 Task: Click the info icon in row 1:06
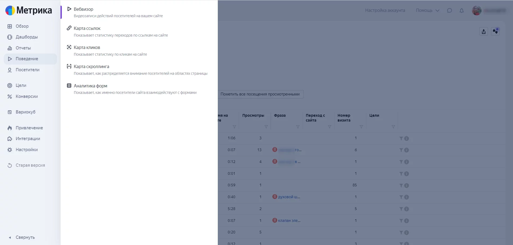(x=407, y=138)
